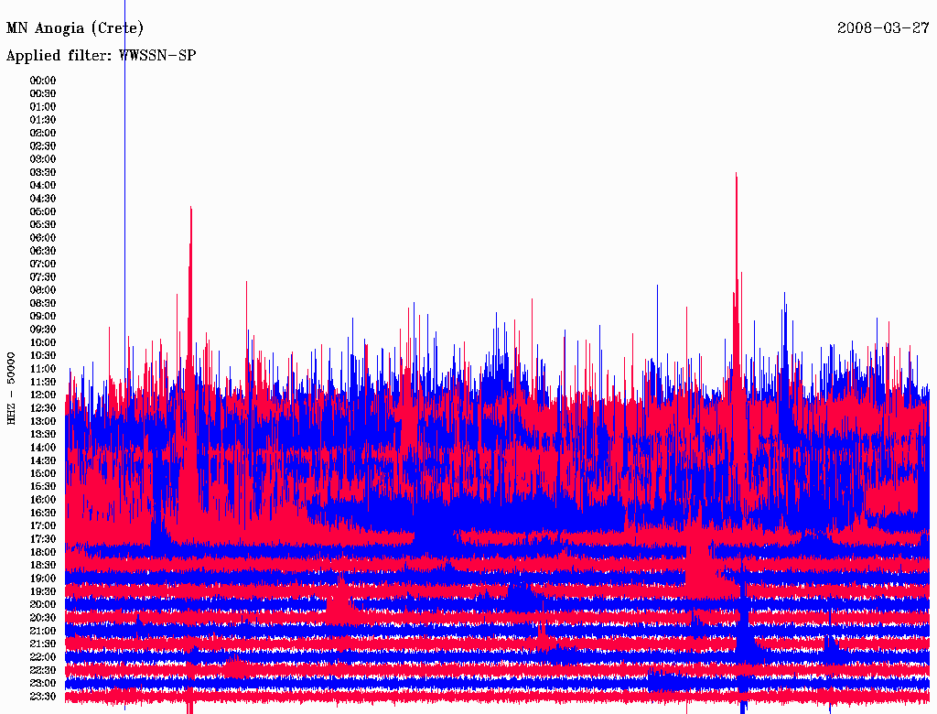Viewport: 937px width, 714px height.
Task: Select the 02:00 time row label
Action: click(x=43, y=133)
